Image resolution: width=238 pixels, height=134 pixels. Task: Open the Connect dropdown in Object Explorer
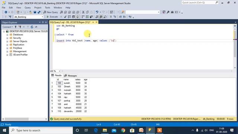(7, 27)
